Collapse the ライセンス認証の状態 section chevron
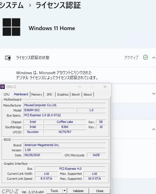Viewport: 156px width, 194px height. (153, 57)
